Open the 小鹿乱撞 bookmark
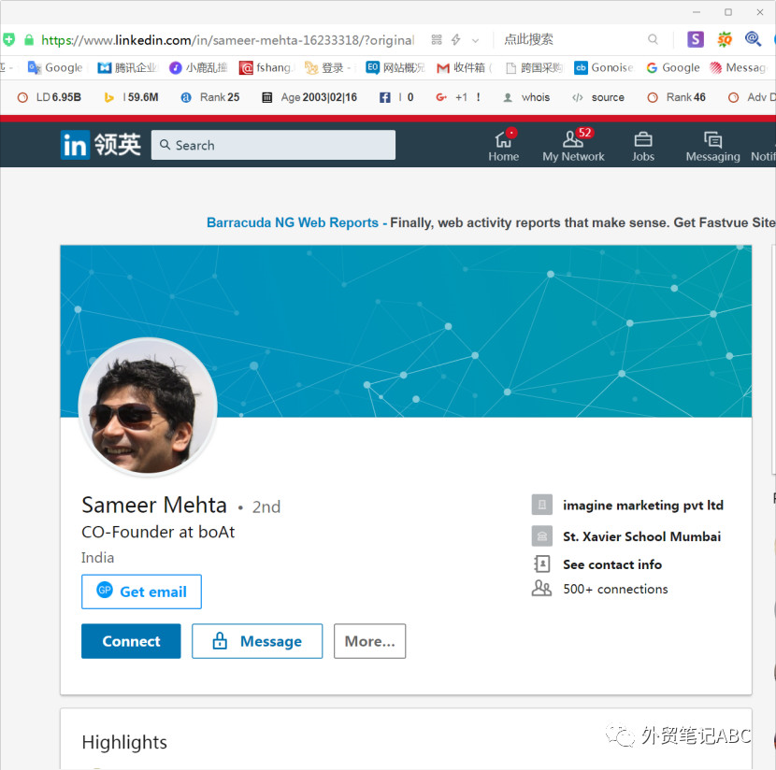The width and height of the screenshot is (776, 770). click(x=198, y=68)
